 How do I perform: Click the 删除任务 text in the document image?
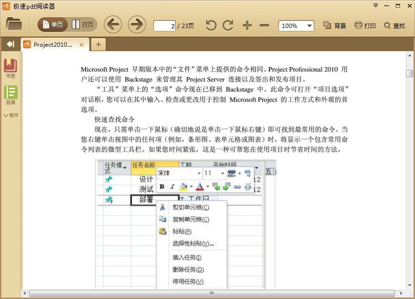[188, 270]
